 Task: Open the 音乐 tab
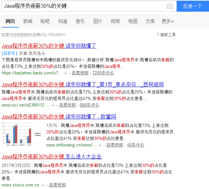[x=80, y=21]
